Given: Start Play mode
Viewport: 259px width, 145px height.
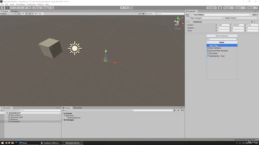Looking at the screenshot, I should 122,8.
